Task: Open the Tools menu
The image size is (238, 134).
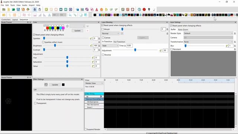Action: tap(13, 5)
